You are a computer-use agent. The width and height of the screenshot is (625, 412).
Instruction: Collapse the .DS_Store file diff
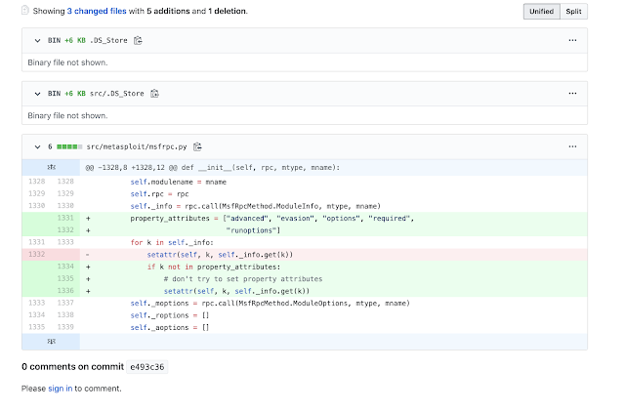[x=35, y=40]
